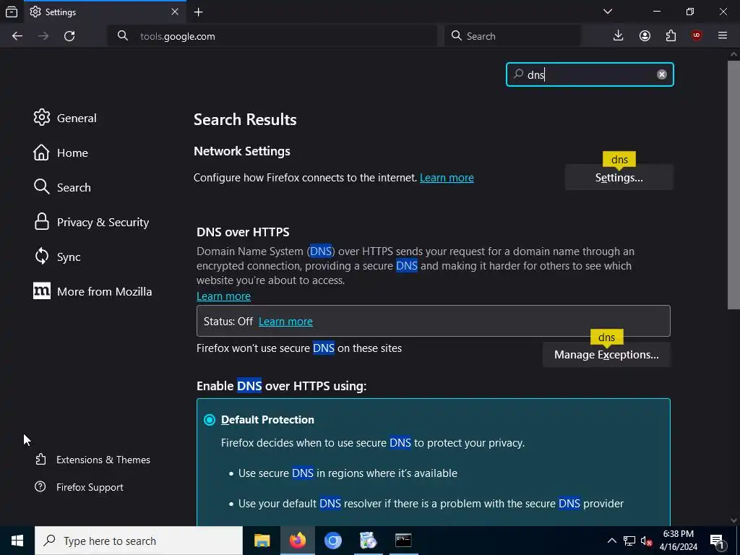
Task: Click the scrollbar up arrow
Action: click(x=733, y=54)
